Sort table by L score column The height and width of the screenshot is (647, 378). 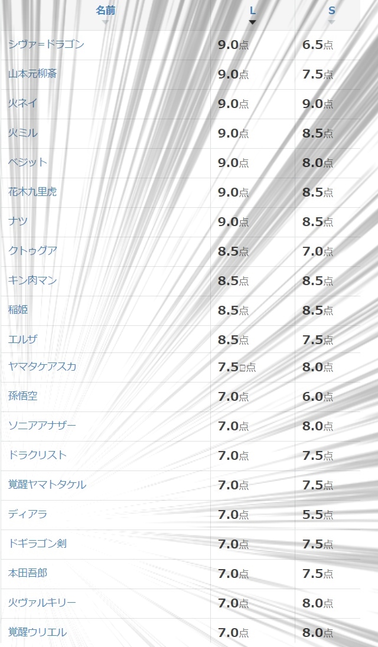pyautogui.click(x=253, y=11)
